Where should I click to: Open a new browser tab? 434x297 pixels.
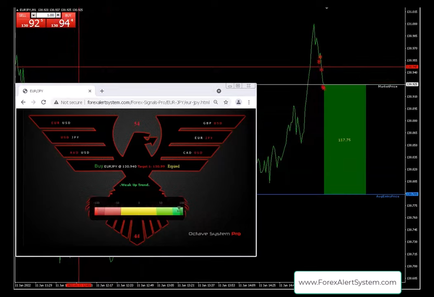102,91
